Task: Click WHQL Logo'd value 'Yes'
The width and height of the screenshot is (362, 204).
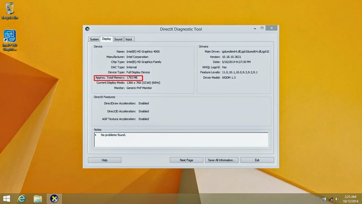Action: point(224,67)
